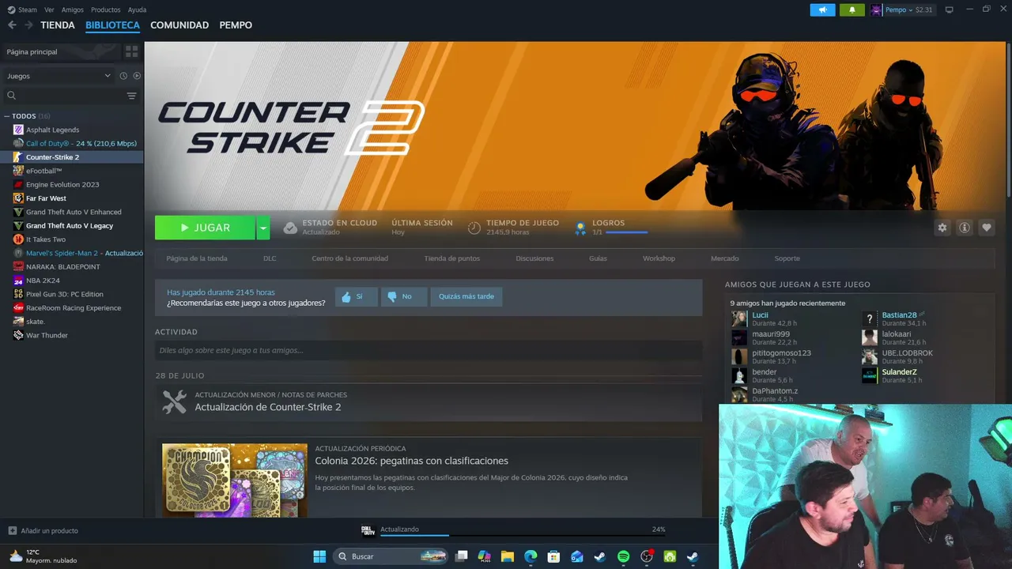Click the Windows taskbar Buscar search box
Viewport: 1012px width, 569px height.
[392, 556]
